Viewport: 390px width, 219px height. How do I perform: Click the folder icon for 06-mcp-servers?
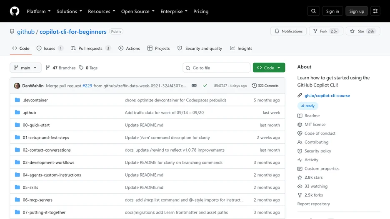[x=17, y=199]
